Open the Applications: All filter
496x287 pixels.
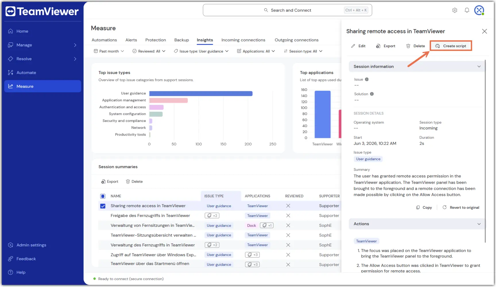tap(256, 51)
